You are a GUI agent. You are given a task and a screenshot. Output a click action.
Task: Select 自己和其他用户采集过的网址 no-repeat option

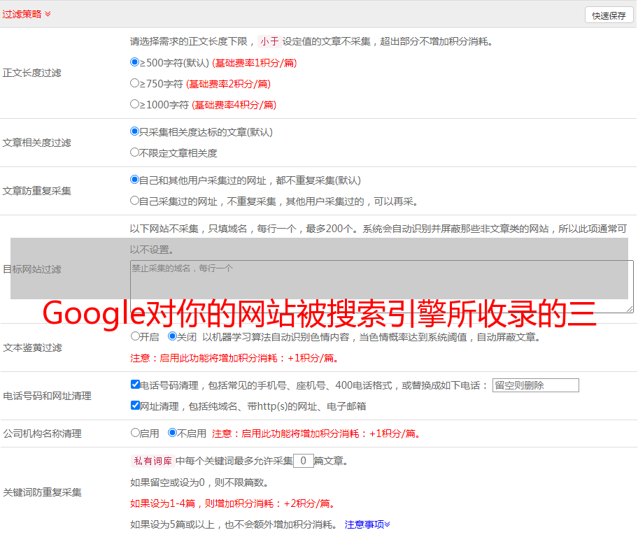[135, 180]
